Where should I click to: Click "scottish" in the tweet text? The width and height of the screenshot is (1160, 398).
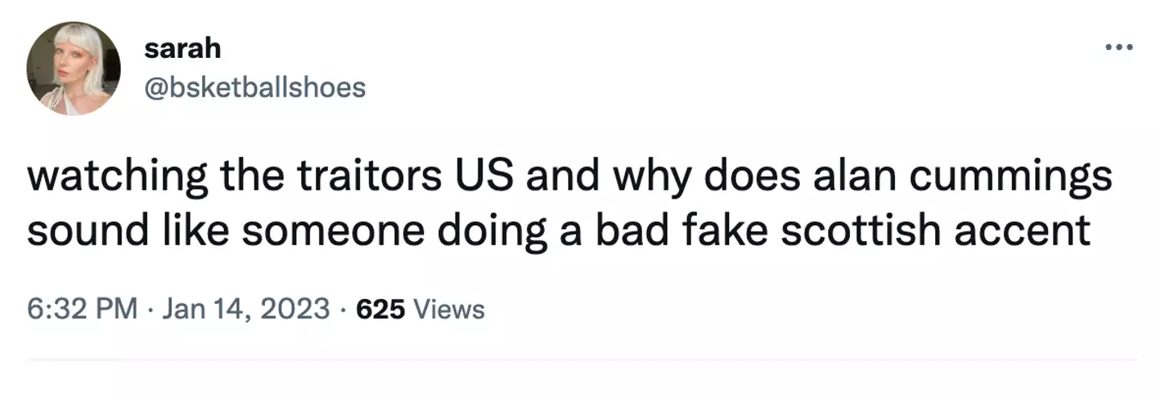point(869,231)
